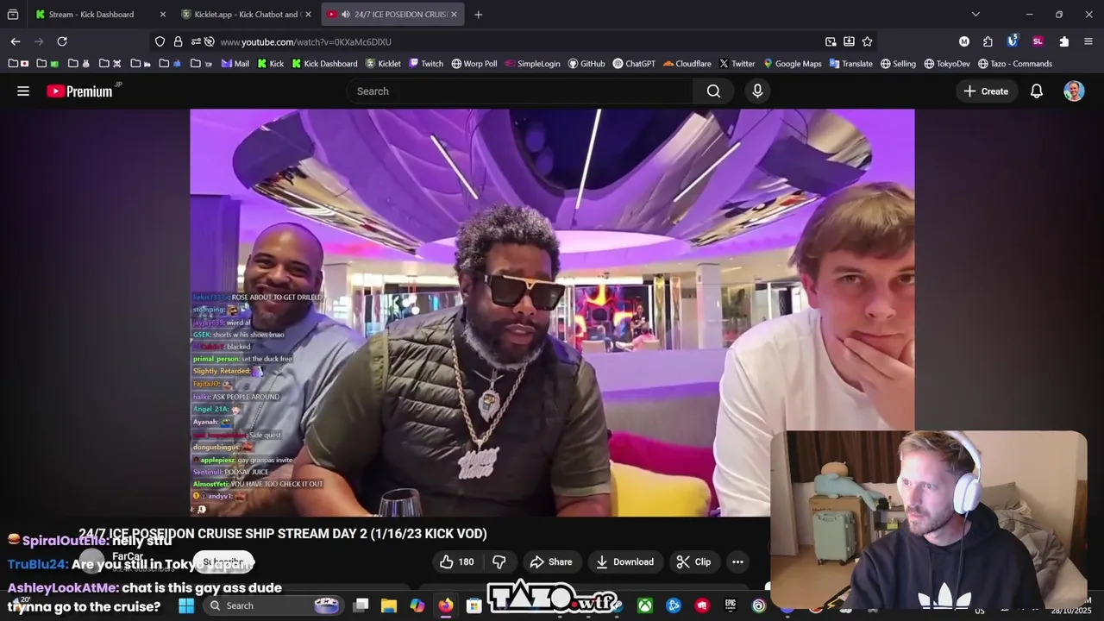Open Epic Games launcher from taskbar
1104x621 pixels.
731,605
